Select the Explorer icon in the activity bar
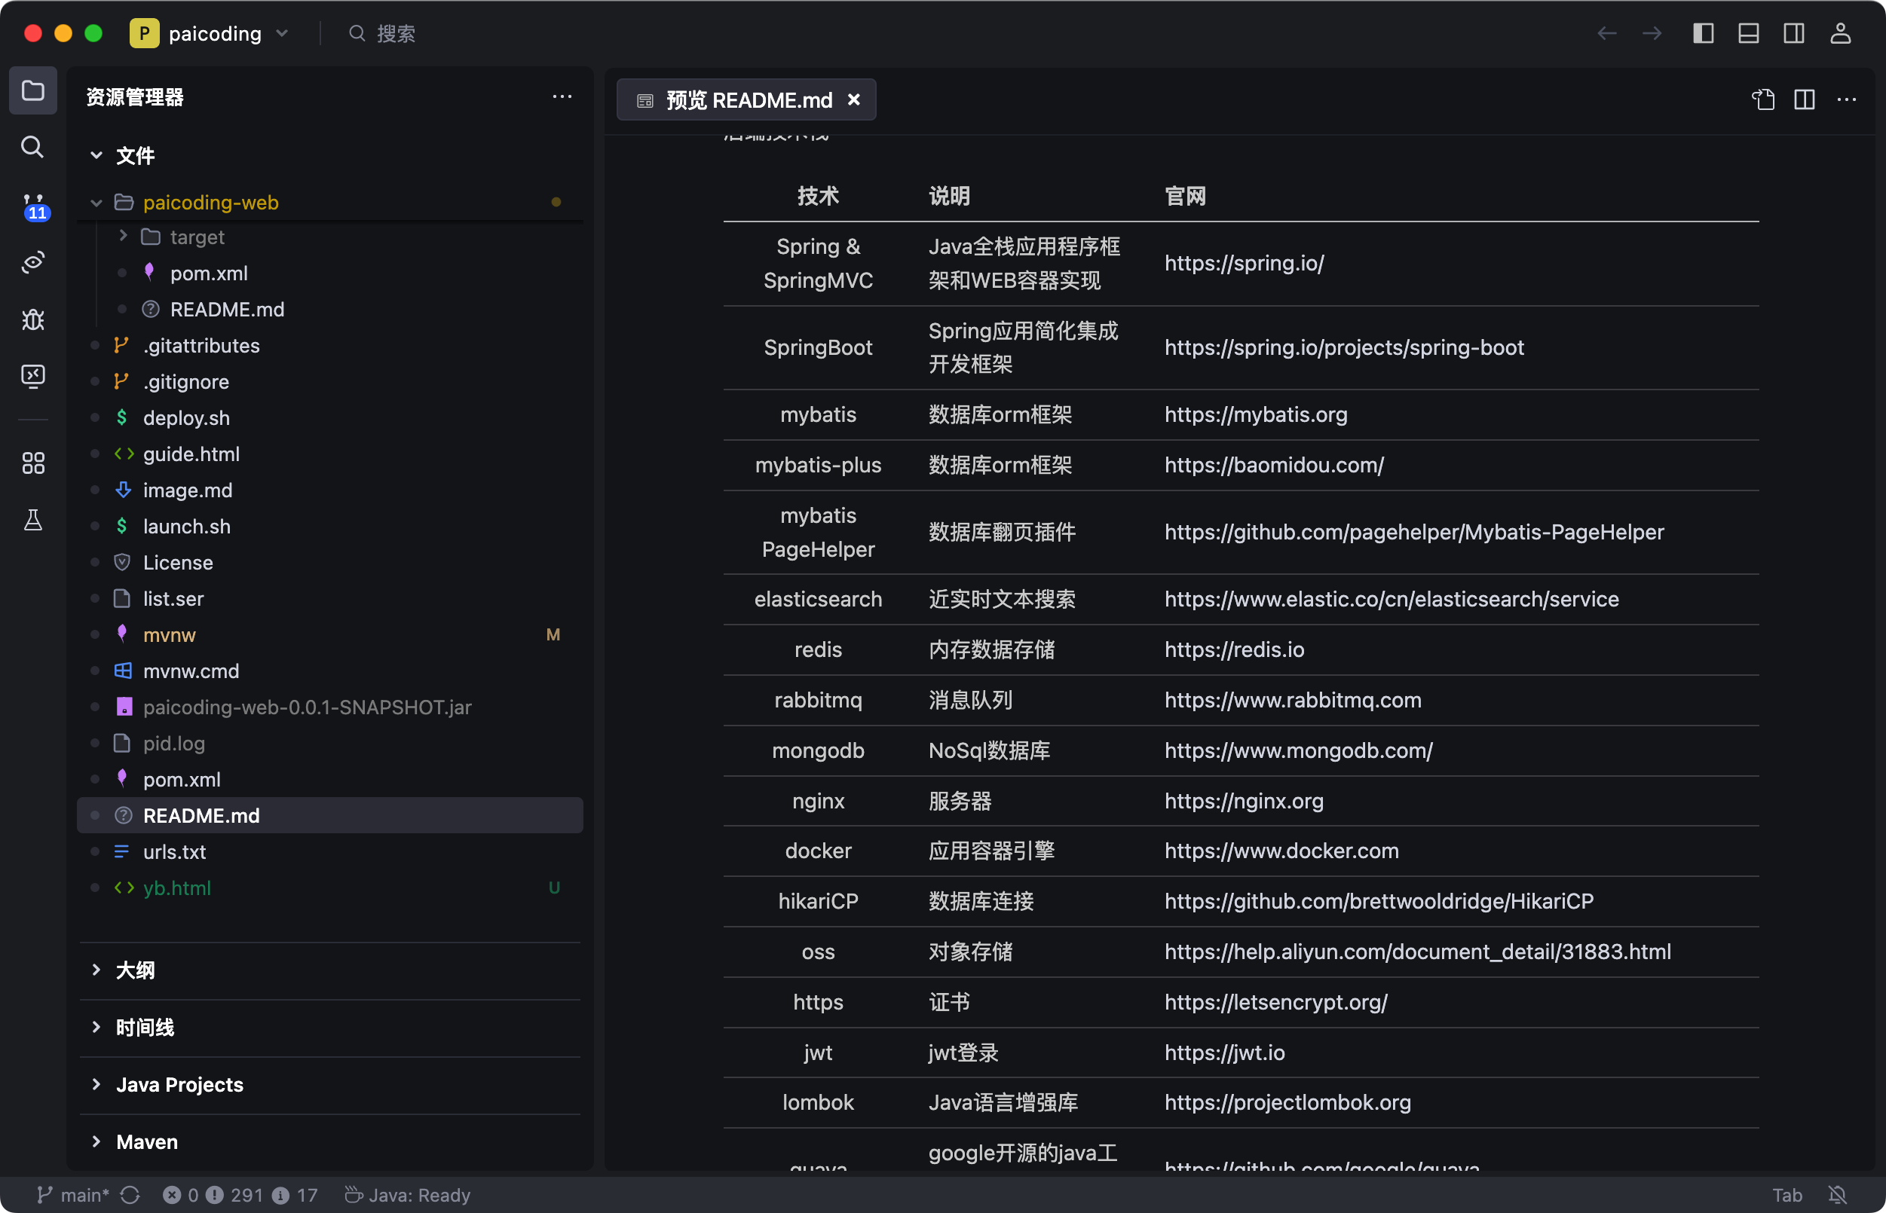Screen dimensions: 1886x1213 click(x=33, y=90)
